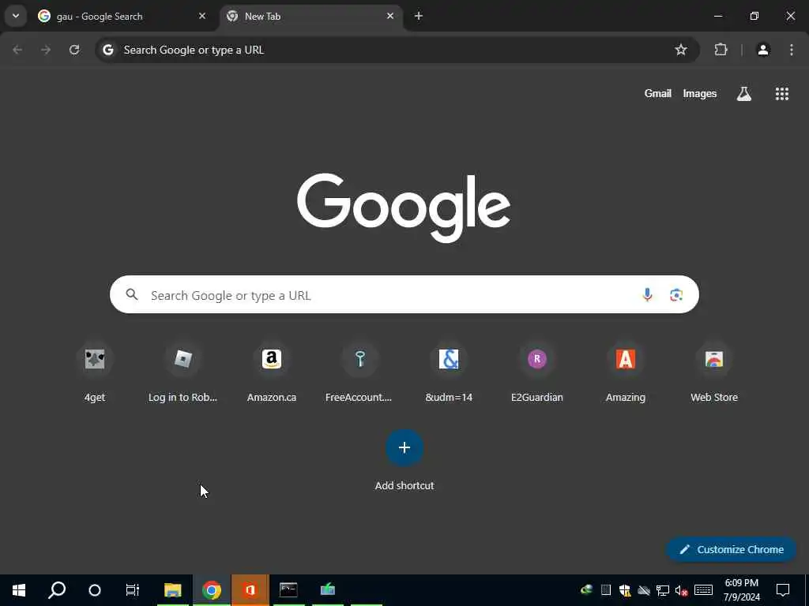The width and height of the screenshot is (809, 606).
Task: Open the &udm=14 shortcut
Action: [x=449, y=372]
